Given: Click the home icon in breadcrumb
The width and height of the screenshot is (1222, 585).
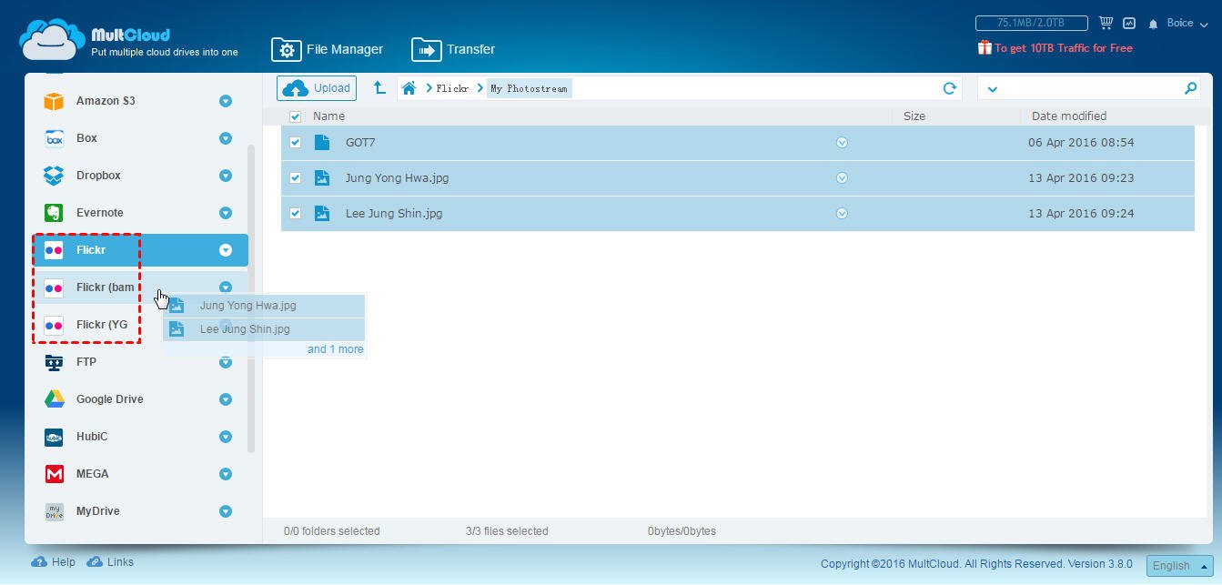Looking at the screenshot, I should point(409,88).
